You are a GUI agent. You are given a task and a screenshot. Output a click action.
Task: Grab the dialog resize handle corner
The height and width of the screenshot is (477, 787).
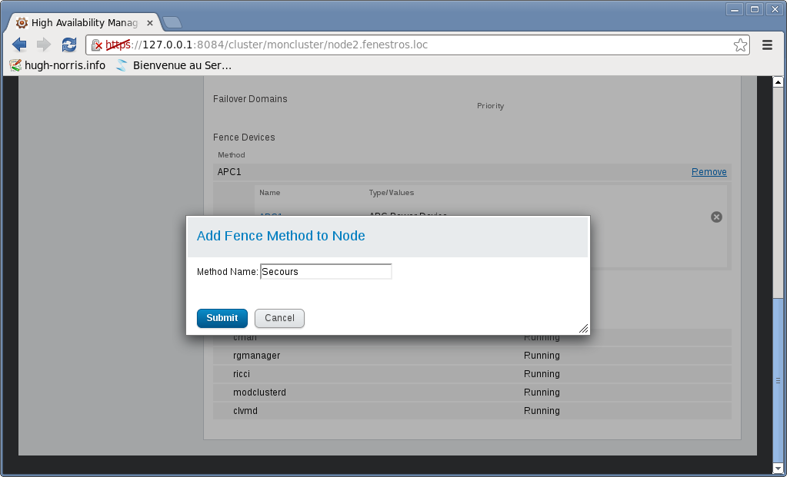[583, 328]
